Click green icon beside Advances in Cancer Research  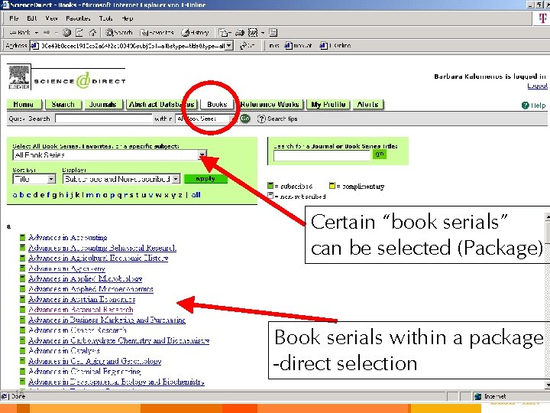tap(23, 330)
